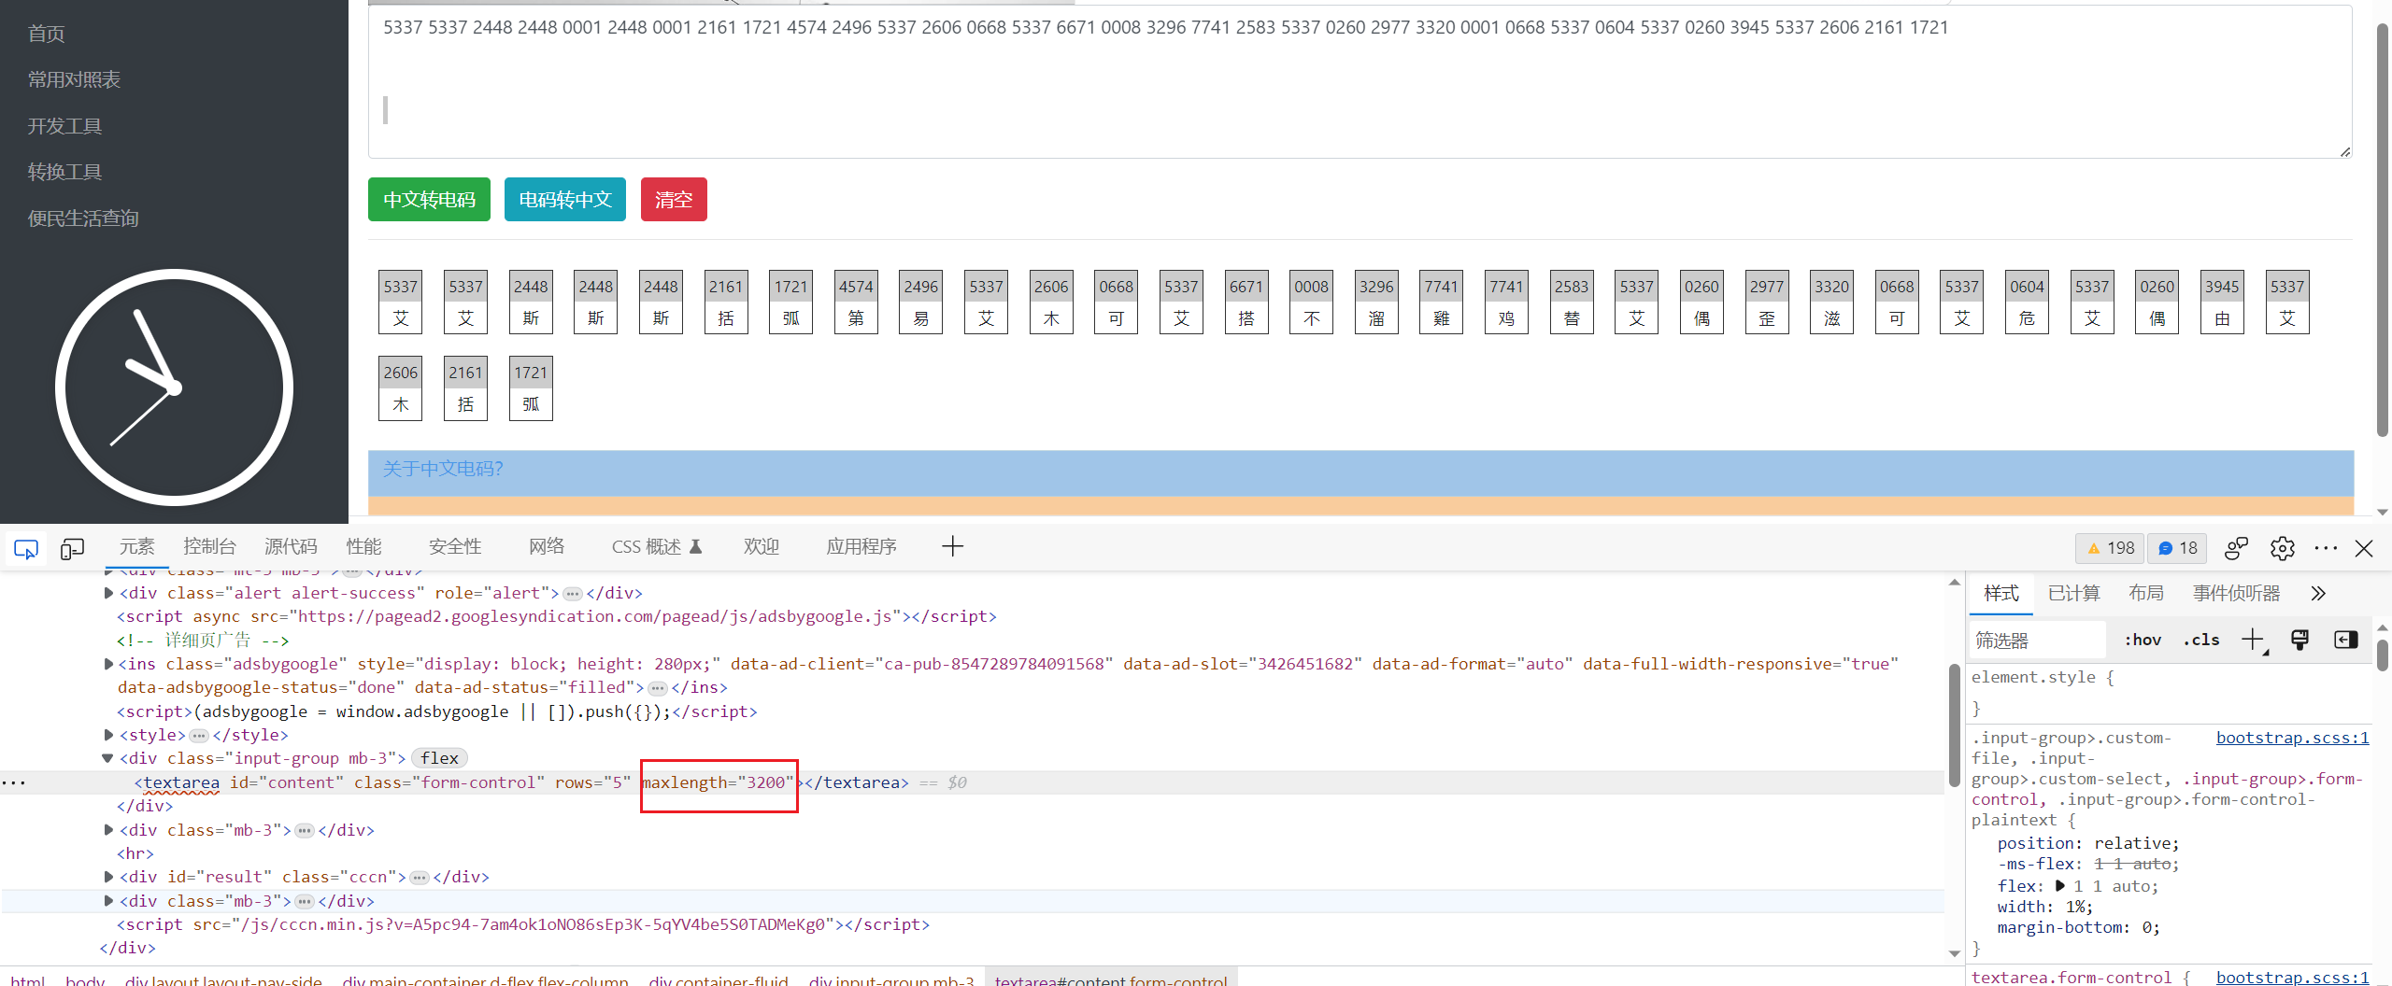Click the Elements panel vertical scrollbar
The height and width of the screenshot is (986, 2392).
pos(1954,725)
